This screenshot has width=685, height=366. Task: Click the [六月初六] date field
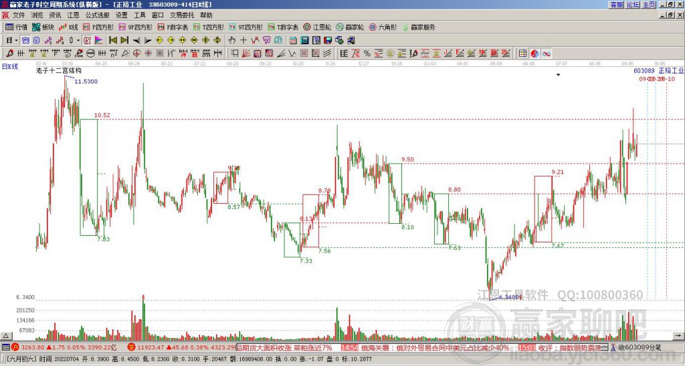coord(20,359)
